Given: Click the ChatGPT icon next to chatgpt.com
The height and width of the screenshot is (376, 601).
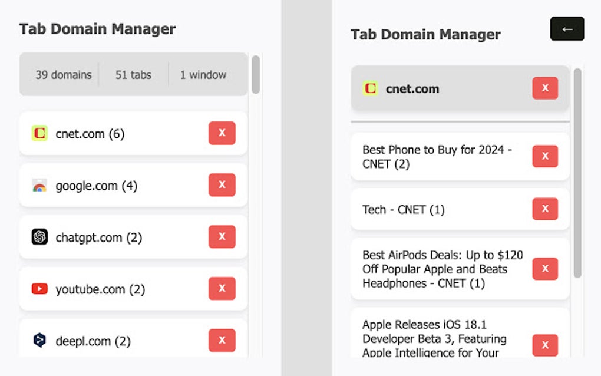Looking at the screenshot, I should point(39,237).
